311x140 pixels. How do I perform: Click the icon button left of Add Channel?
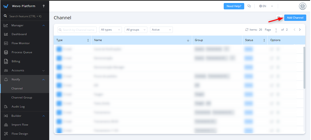point(279,18)
